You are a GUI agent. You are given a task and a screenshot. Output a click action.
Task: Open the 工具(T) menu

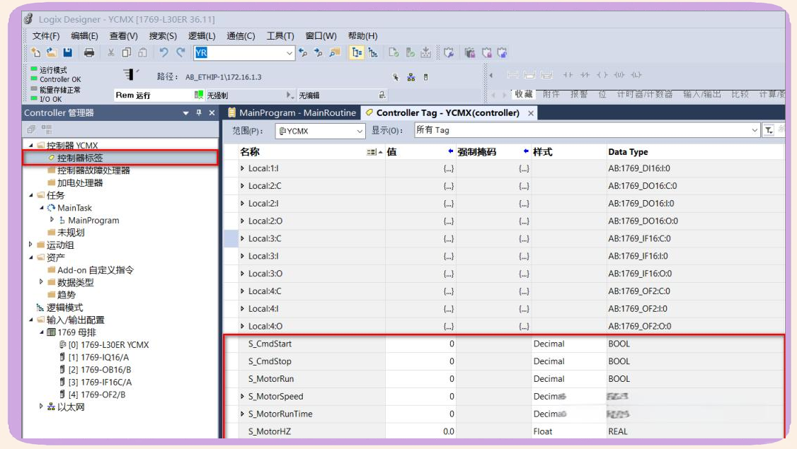coord(280,35)
